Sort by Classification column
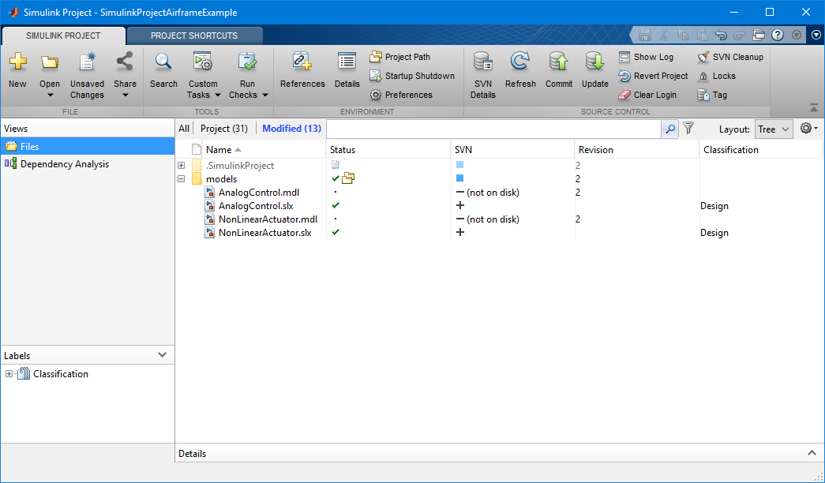The image size is (825, 483). tap(761, 150)
